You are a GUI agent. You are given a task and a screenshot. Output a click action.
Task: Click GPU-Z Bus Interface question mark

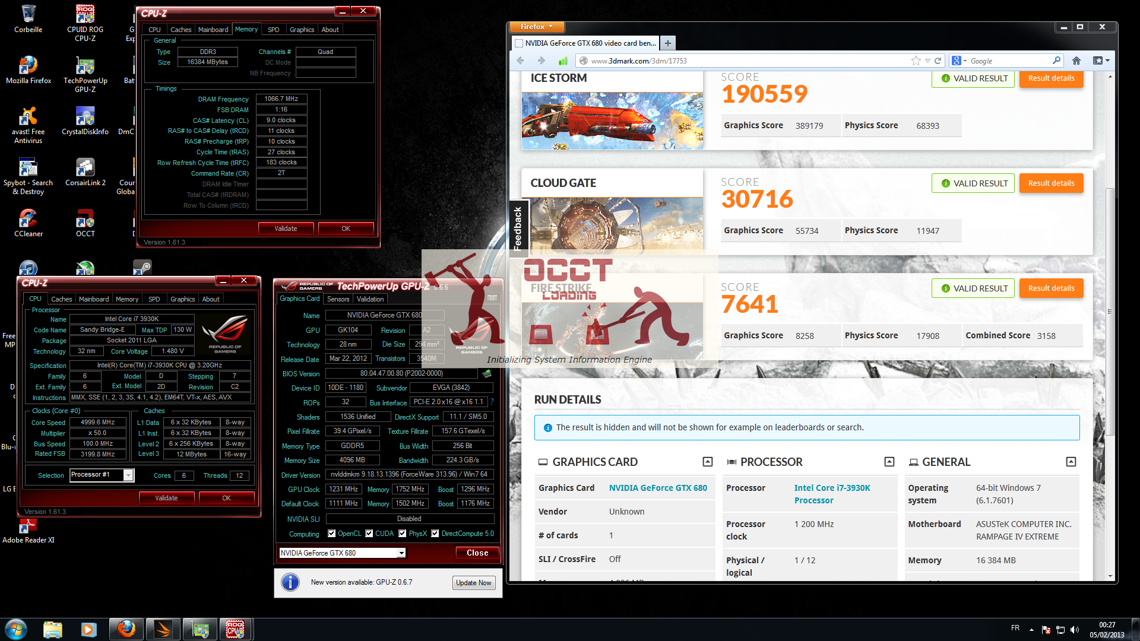click(492, 402)
